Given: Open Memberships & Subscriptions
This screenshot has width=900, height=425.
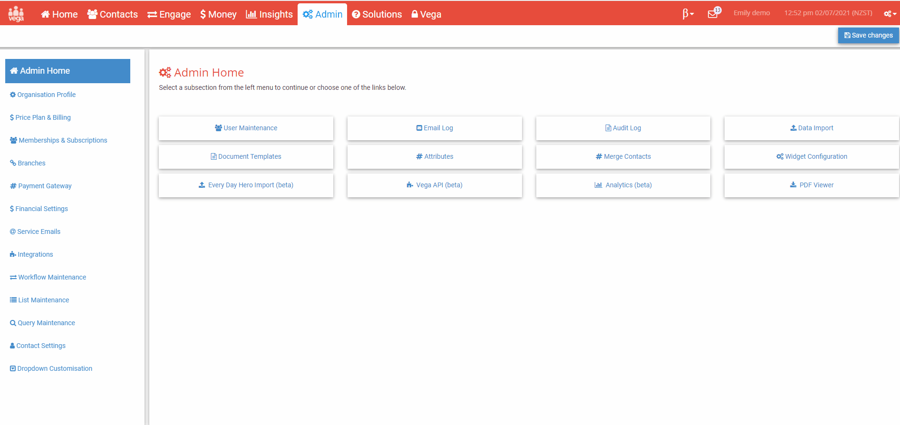Looking at the screenshot, I should [58, 140].
